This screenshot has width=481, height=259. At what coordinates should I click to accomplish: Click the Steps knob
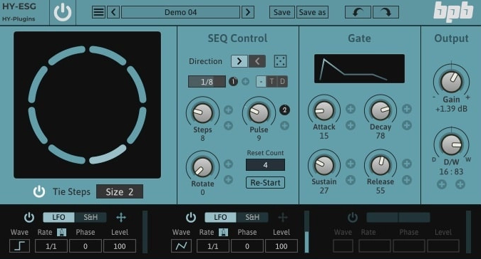(x=202, y=112)
